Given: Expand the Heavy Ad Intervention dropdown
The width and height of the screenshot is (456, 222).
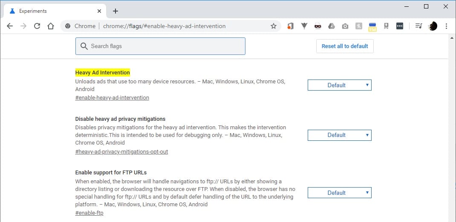Looking at the screenshot, I should [x=339, y=85].
